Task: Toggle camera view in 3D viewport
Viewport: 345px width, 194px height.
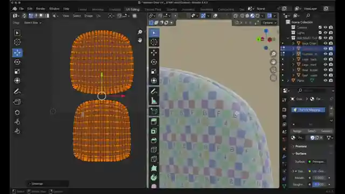Action: click(273, 70)
